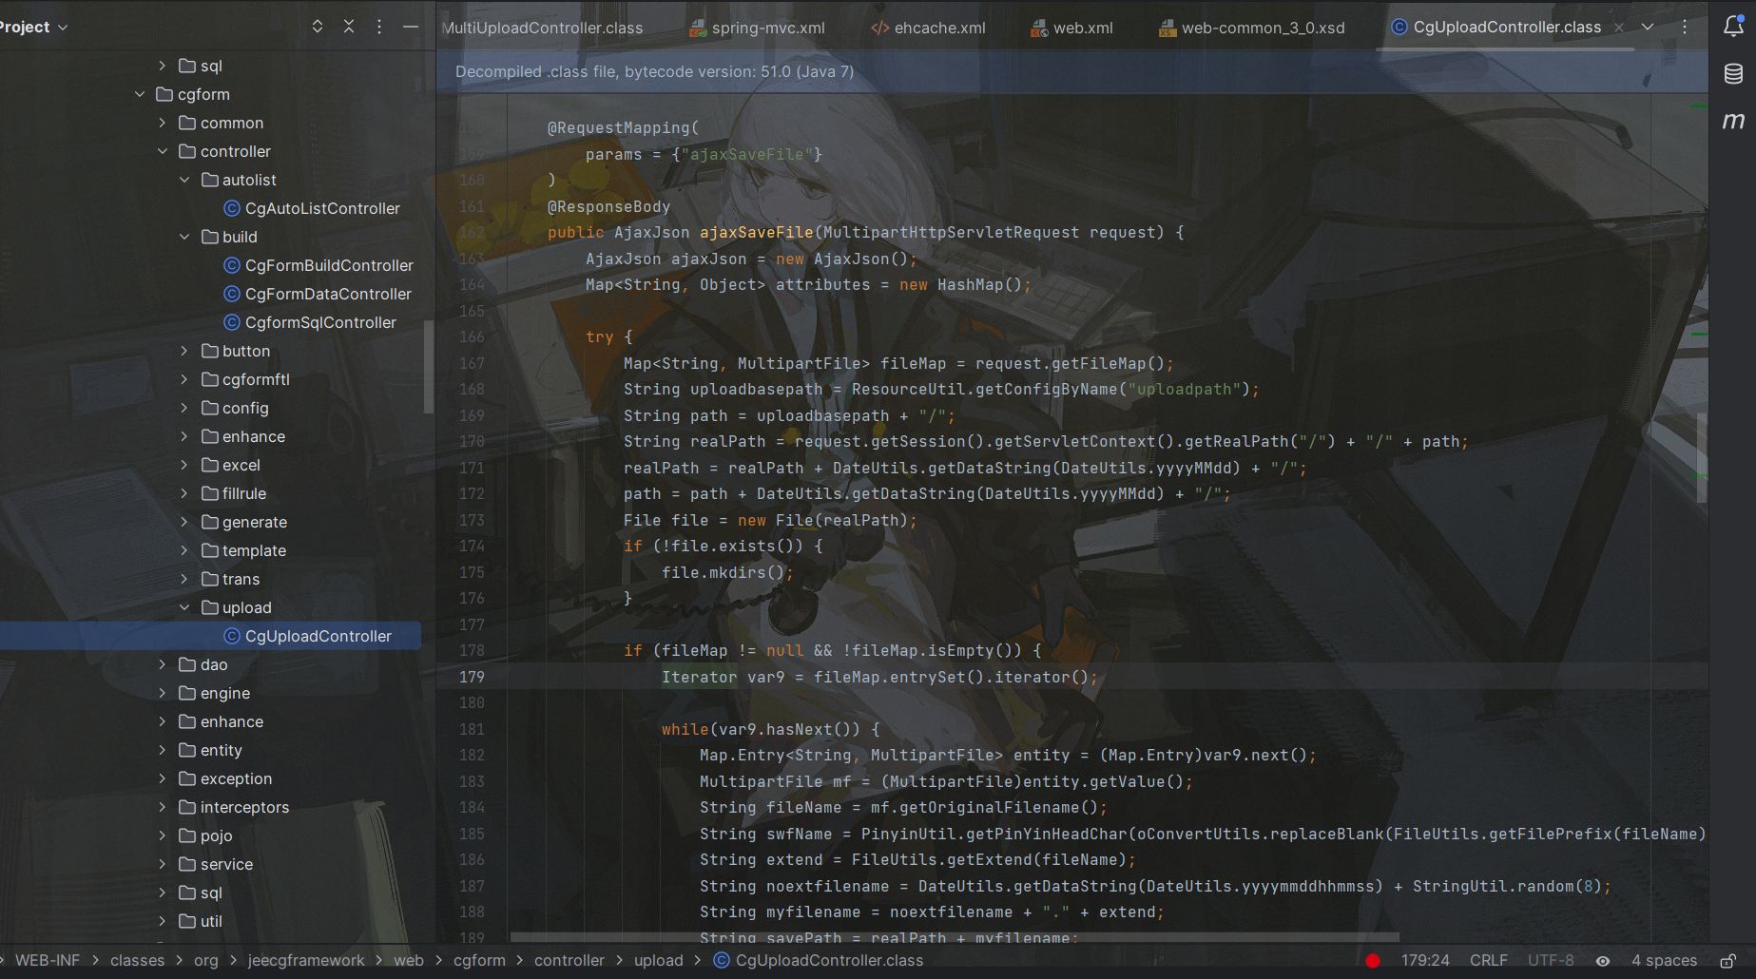Open CgFormDataController class

[x=318, y=294]
